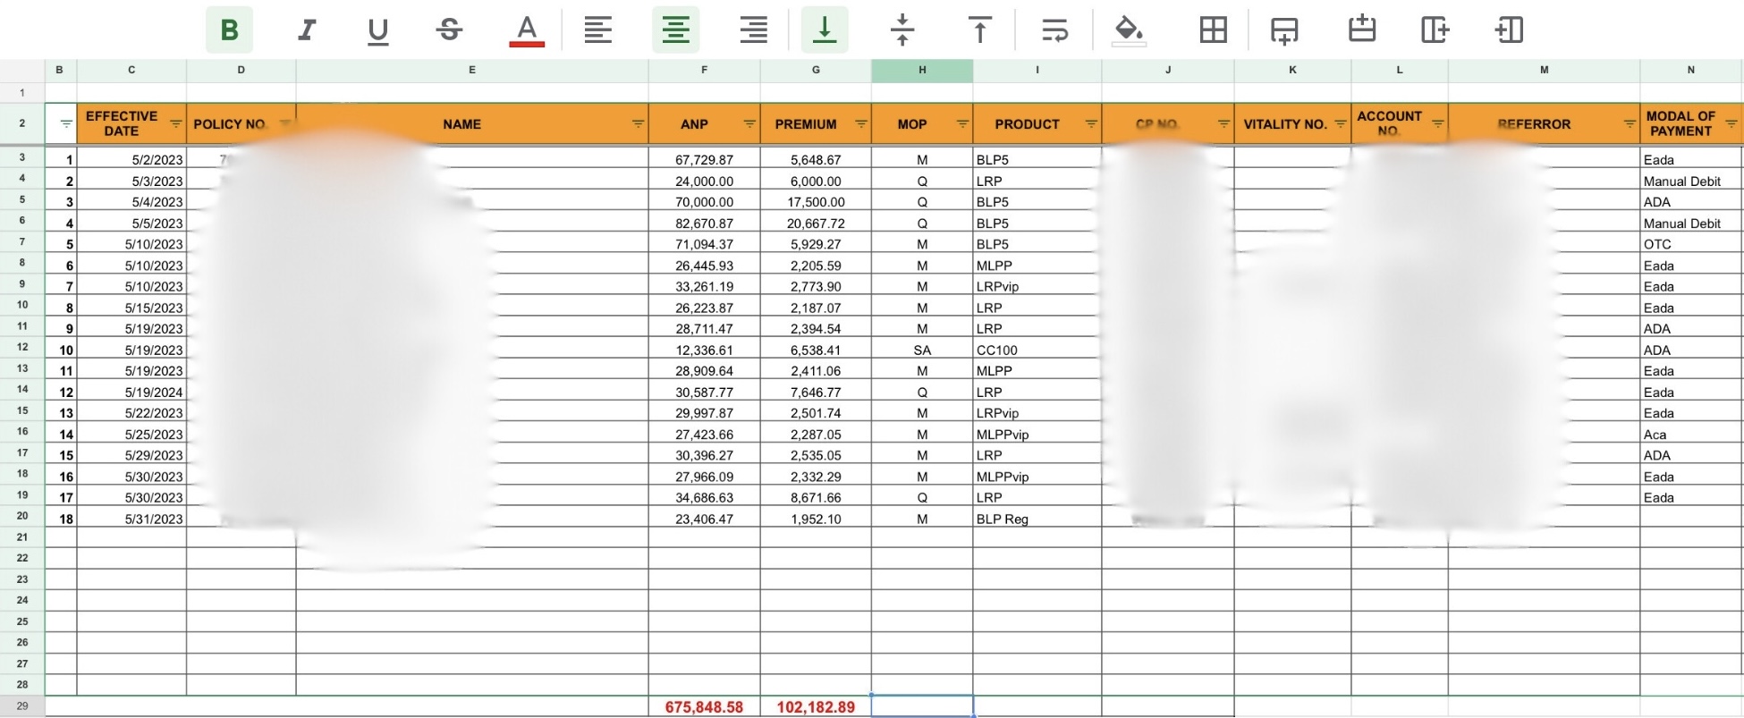Open the MOP column filter dropdown
Viewport: 1744px width, 718px height.
(963, 124)
